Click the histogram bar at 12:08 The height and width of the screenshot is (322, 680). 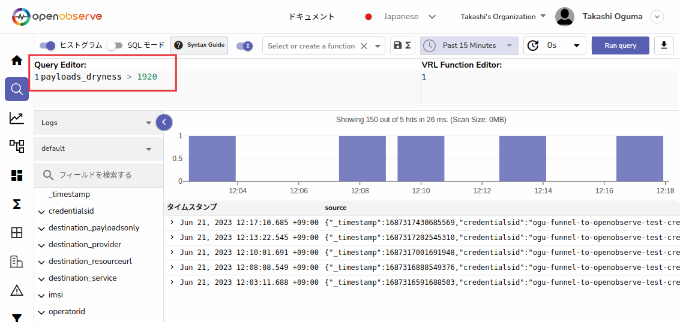(362, 159)
